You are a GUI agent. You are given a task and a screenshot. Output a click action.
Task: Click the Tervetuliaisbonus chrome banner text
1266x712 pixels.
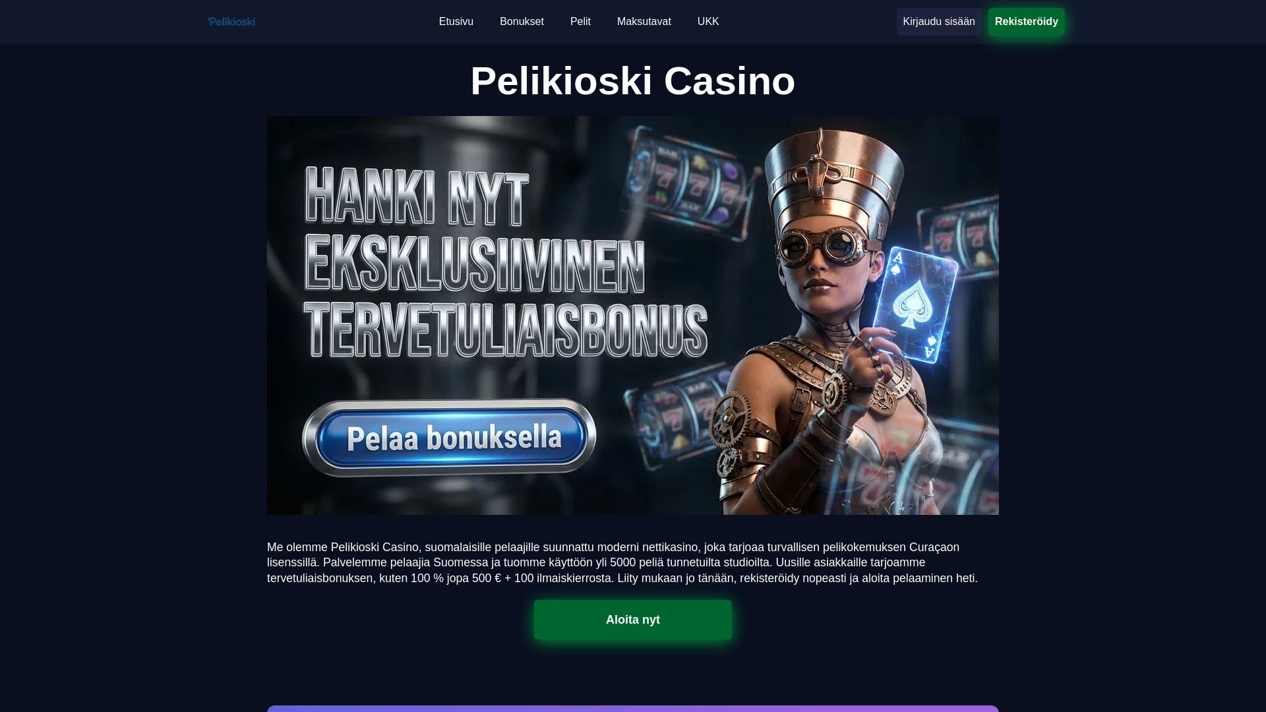(506, 330)
